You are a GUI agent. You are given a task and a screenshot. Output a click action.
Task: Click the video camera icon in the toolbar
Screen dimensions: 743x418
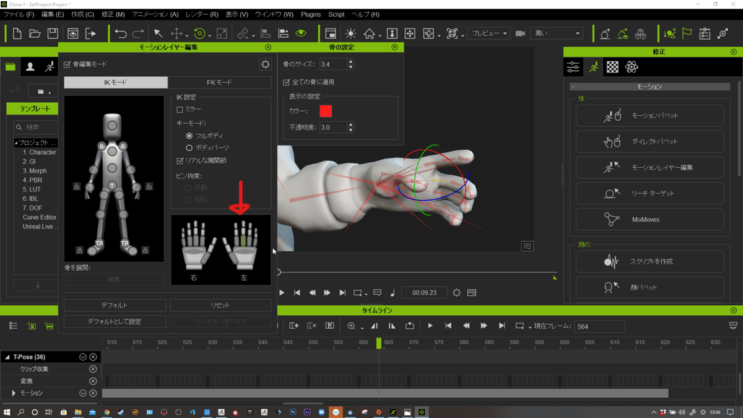[x=520, y=33]
